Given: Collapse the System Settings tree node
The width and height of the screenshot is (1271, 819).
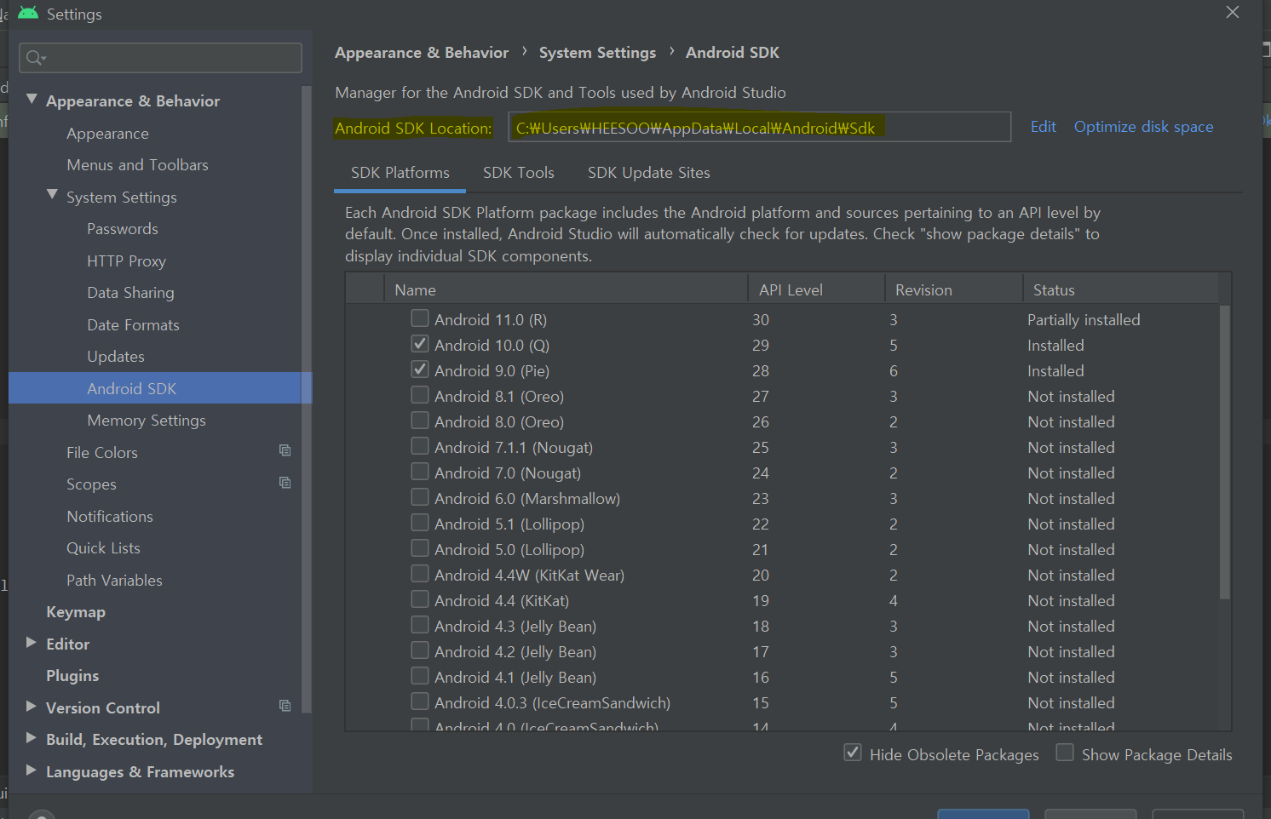Looking at the screenshot, I should tap(52, 195).
